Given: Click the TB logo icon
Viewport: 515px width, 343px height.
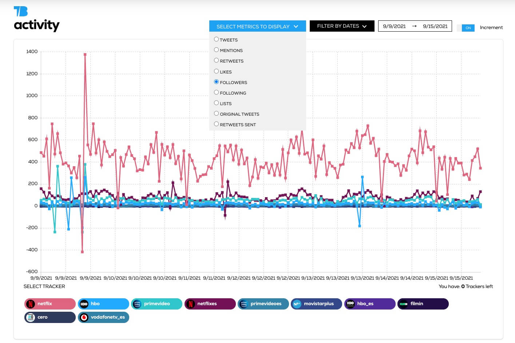Looking at the screenshot, I should pos(21,11).
